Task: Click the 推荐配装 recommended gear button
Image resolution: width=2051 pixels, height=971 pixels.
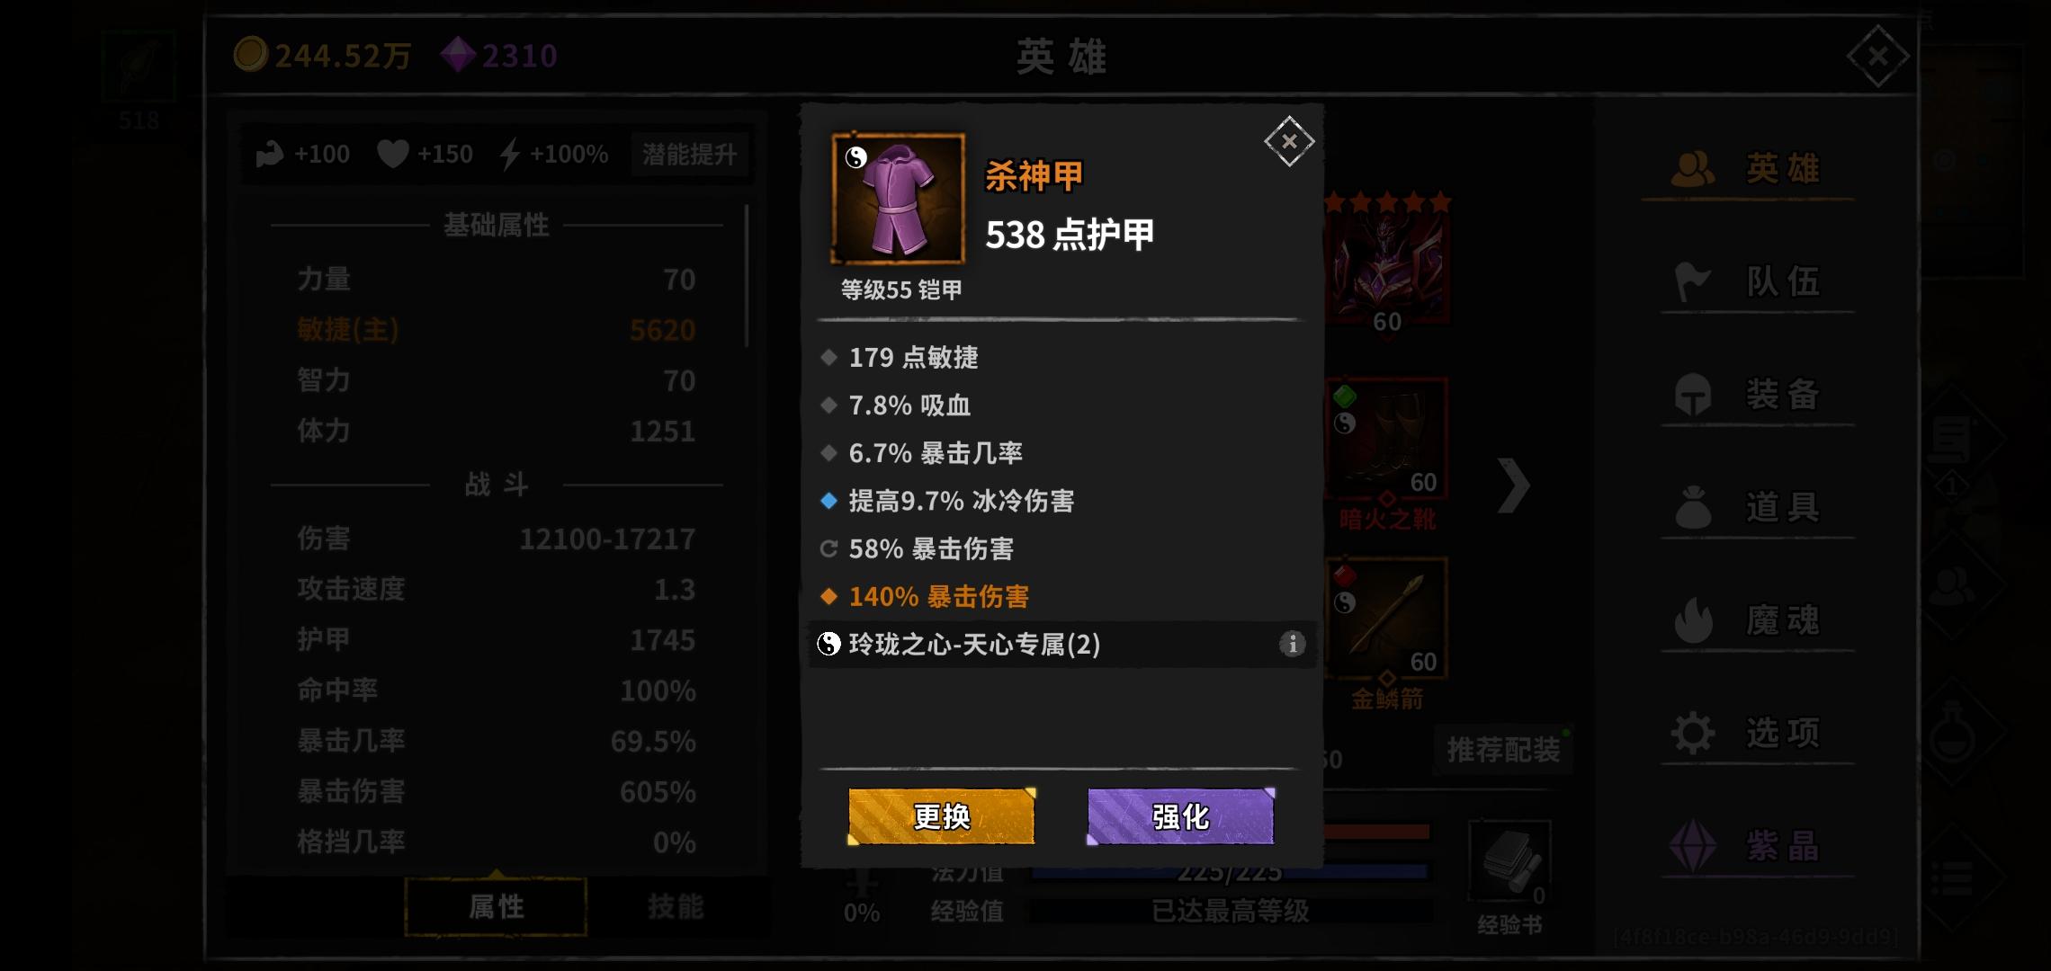Action: coord(1503,750)
